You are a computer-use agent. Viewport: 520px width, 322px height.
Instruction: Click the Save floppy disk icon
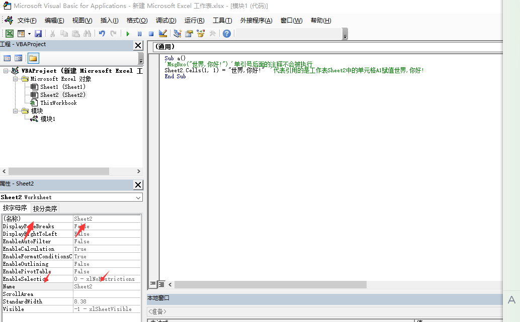pos(38,34)
